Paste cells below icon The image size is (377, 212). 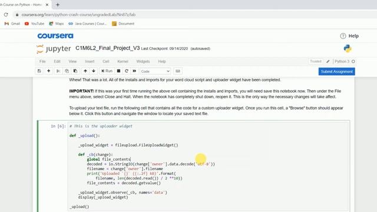point(75,71)
